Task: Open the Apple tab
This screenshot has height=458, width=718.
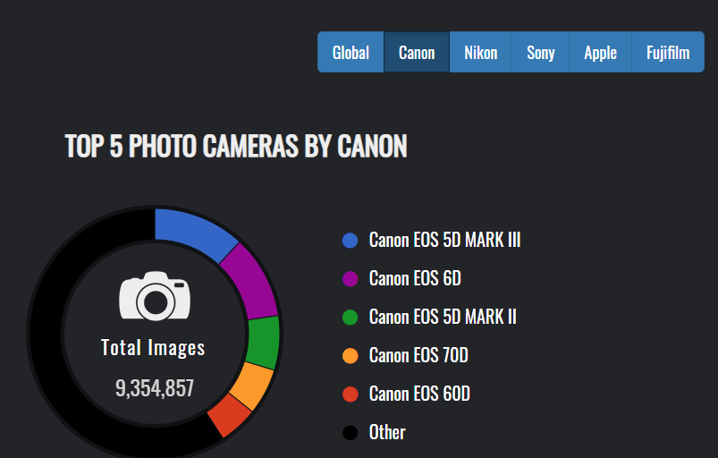Action: pyautogui.click(x=600, y=52)
